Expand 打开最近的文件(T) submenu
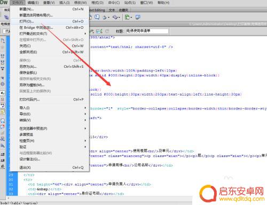Screen dimensions: 267x205 (50, 34)
